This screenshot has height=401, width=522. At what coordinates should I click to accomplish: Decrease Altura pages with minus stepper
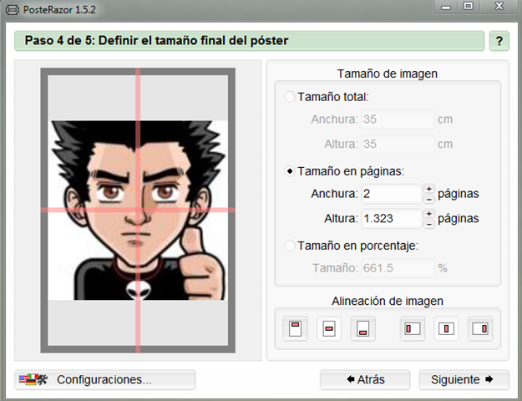click(x=428, y=224)
